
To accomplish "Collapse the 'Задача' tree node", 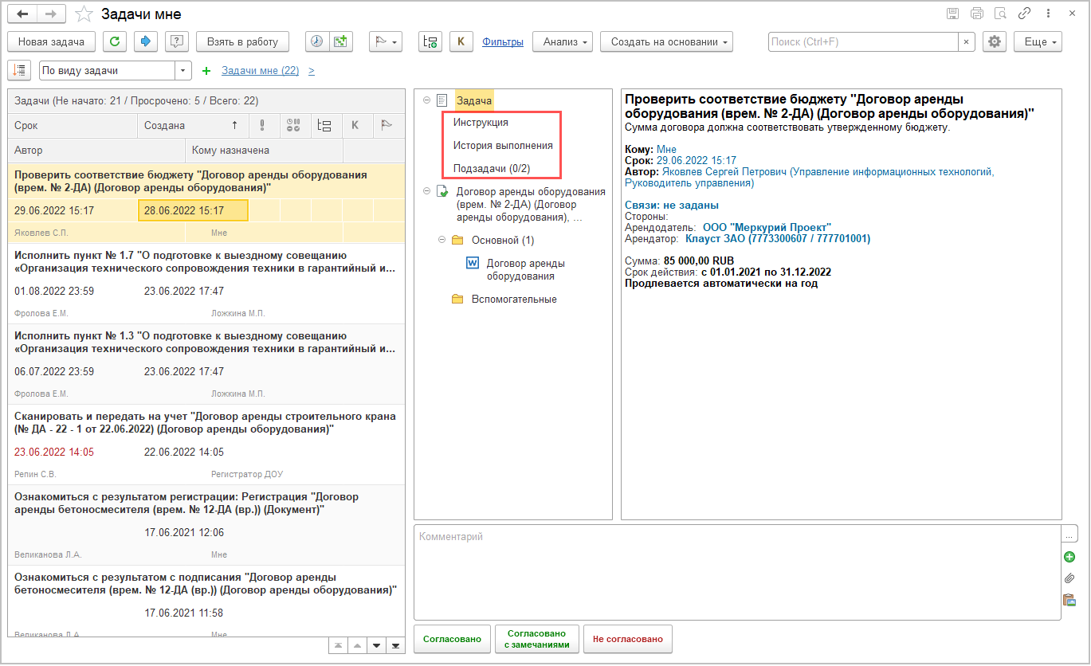I will [427, 100].
